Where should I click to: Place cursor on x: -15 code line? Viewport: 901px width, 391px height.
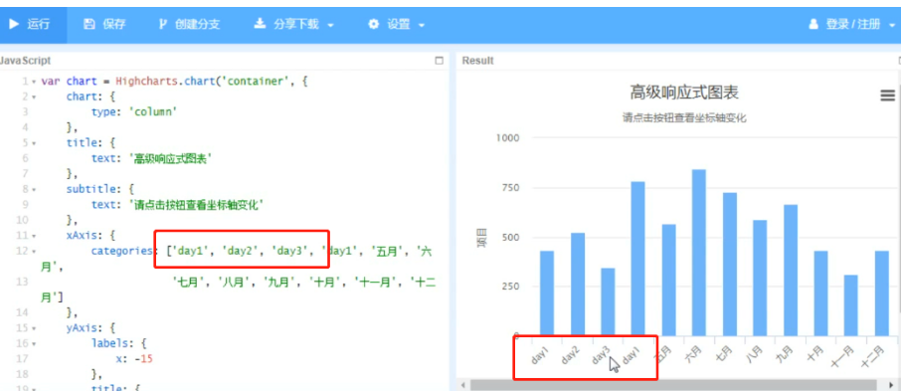coord(133,359)
